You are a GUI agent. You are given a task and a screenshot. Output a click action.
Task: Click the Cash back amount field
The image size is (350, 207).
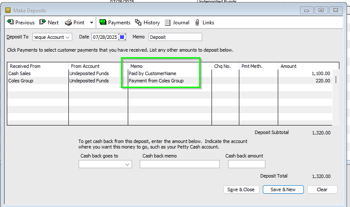pyautogui.click(x=247, y=164)
